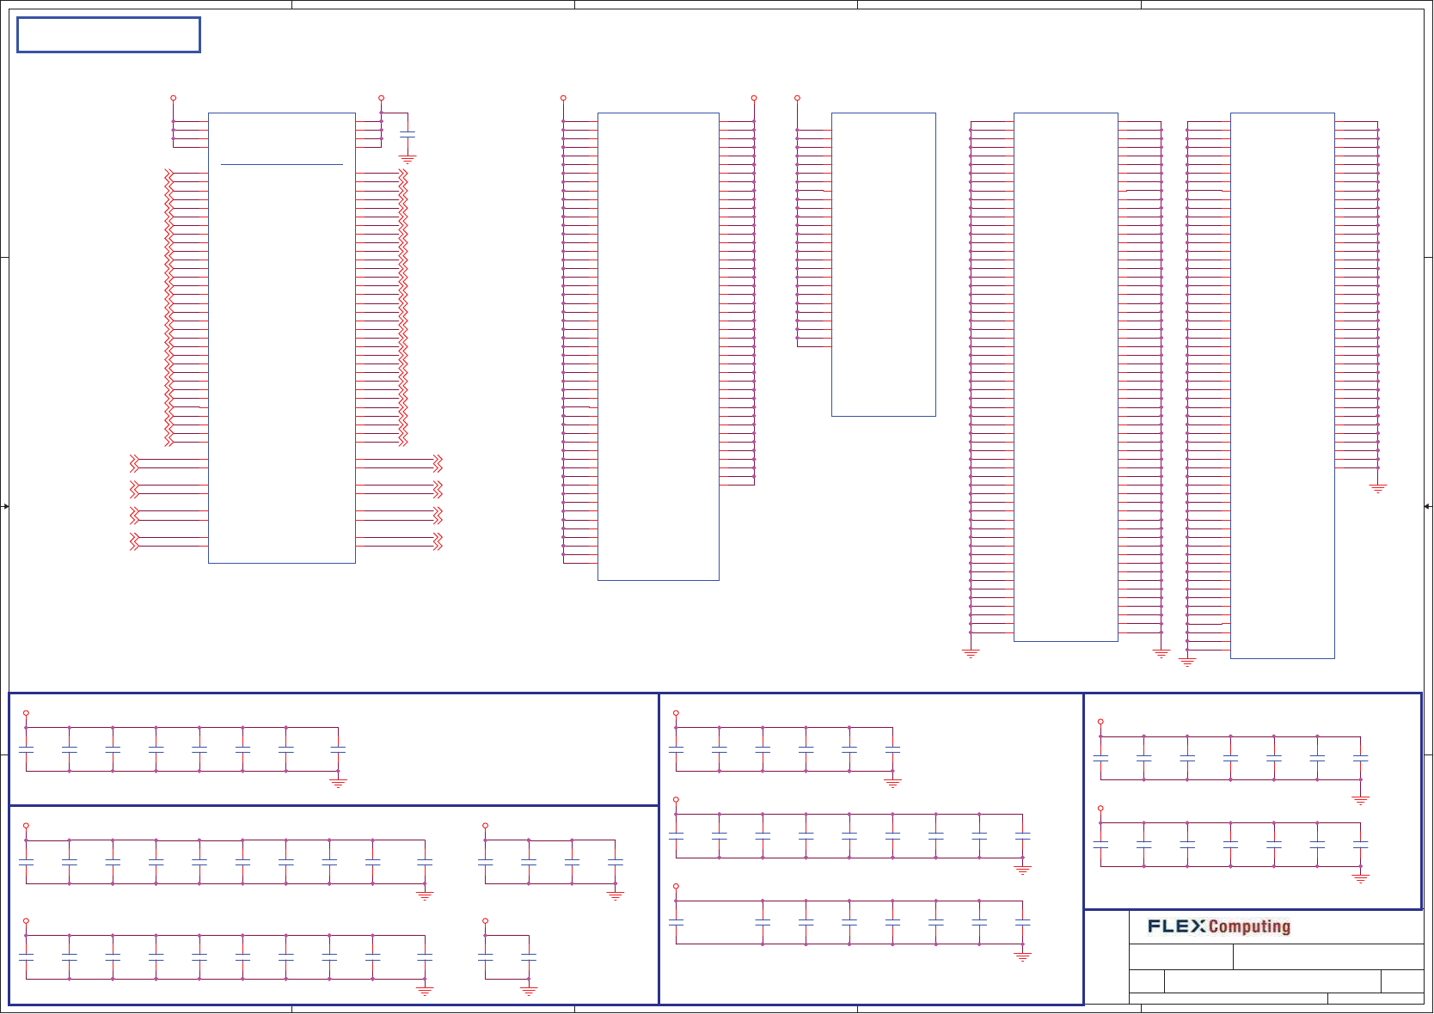Image resolution: width=1434 pixels, height=1014 pixels.
Task: Select the empty blue-bordered sheet title box
Action: point(108,35)
